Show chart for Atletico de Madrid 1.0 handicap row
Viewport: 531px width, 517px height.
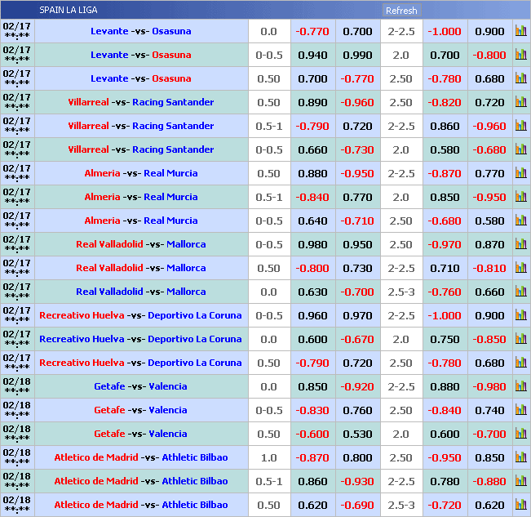click(x=520, y=457)
